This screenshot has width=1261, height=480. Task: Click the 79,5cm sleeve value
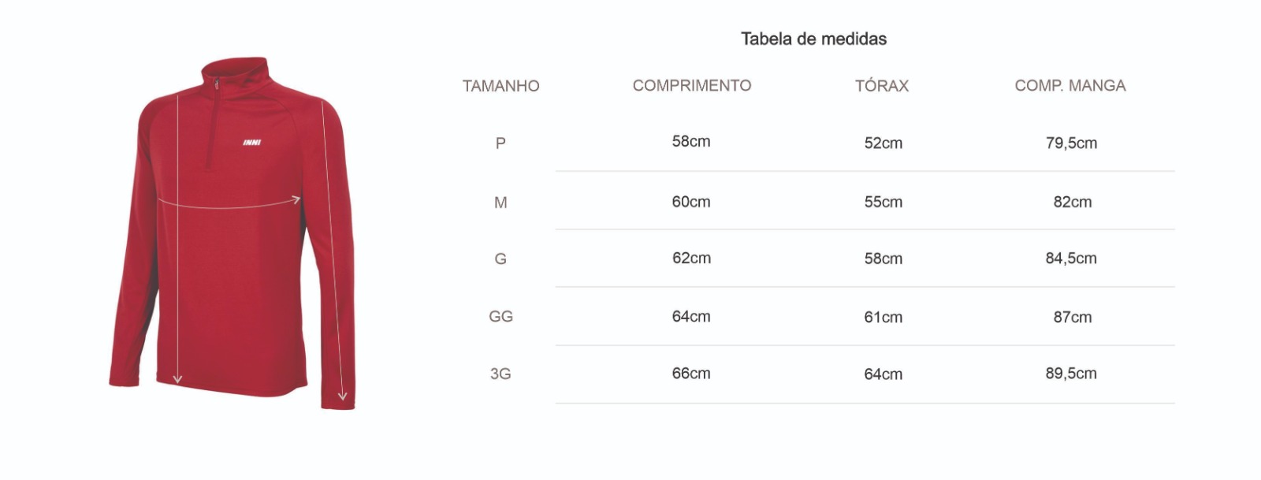[1070, 143]
